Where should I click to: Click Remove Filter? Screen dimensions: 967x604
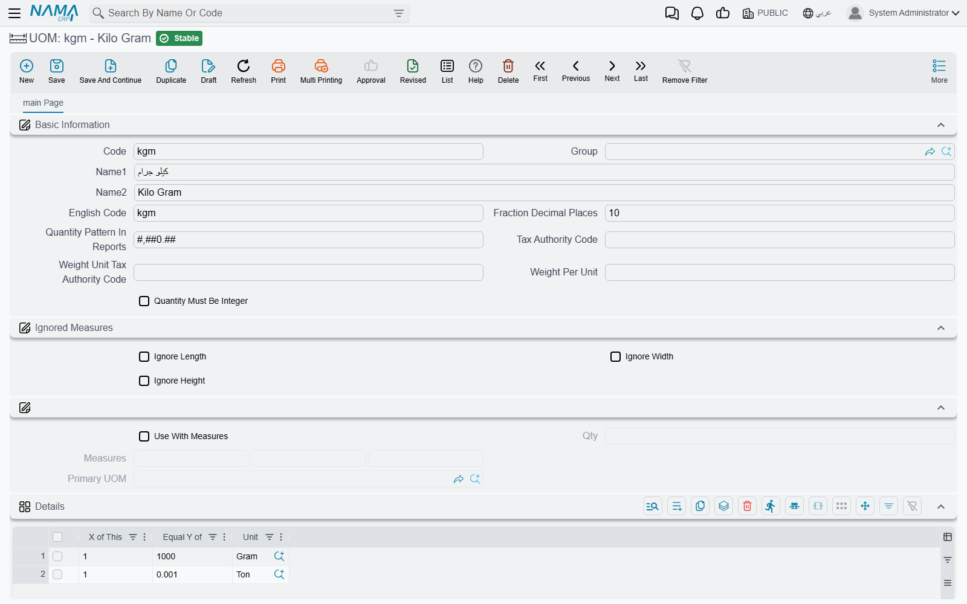click(x=685, y=71)
